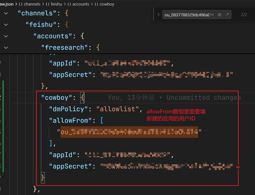Click the green git change gutter bar

pos(3,126)
